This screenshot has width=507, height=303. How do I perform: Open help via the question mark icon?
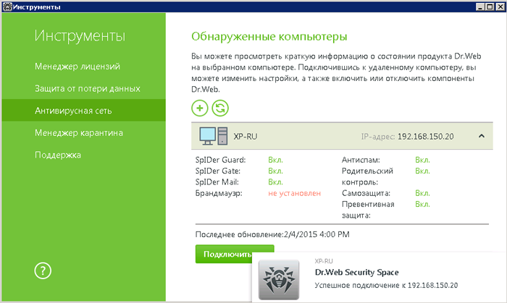pos(43,270)
